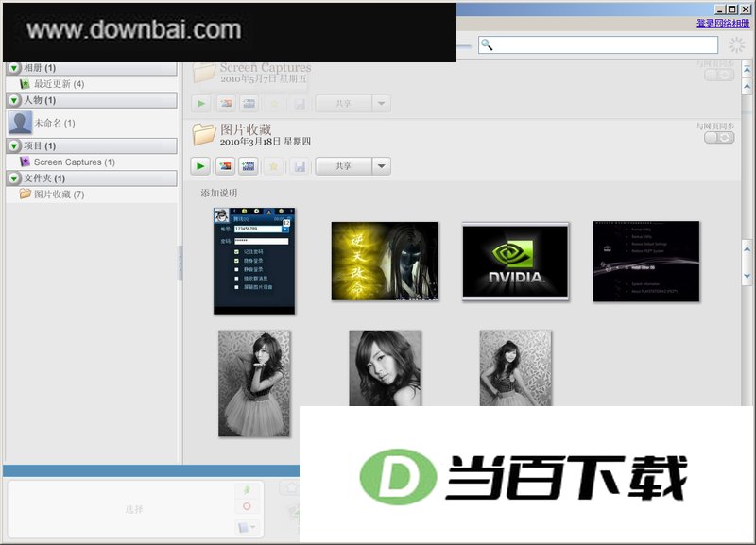This screenshot has width=756, height=545.
Task: Toggle 与网页同步 for Screen Captures
Action: [719, 75]
